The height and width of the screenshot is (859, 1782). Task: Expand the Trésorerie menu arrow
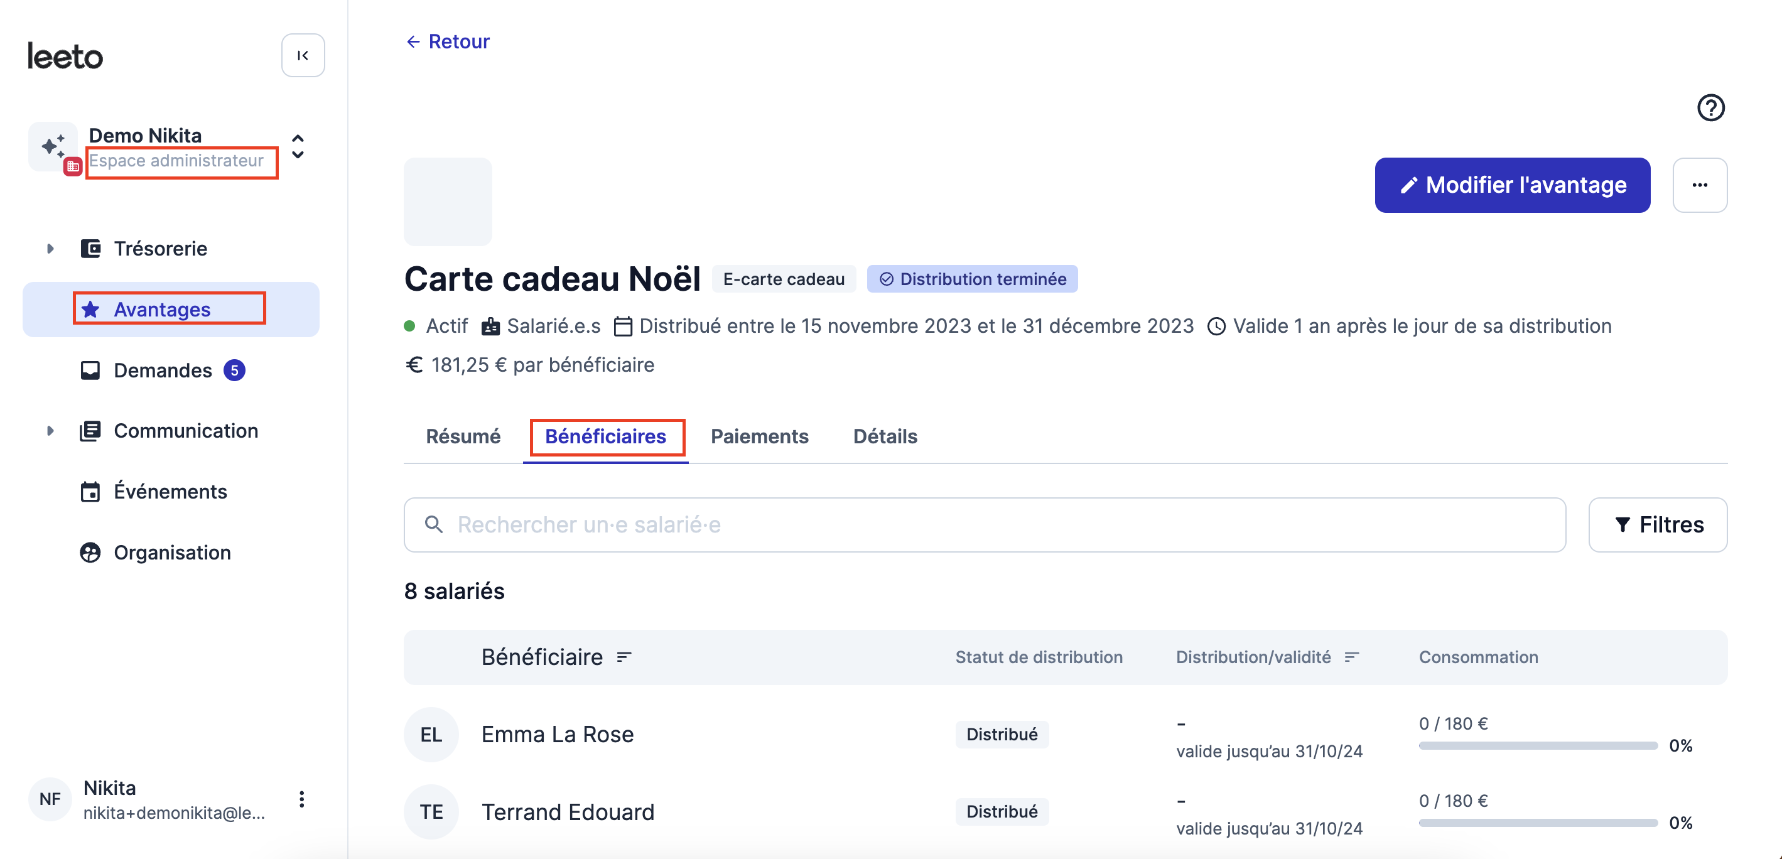pos(50,248)
